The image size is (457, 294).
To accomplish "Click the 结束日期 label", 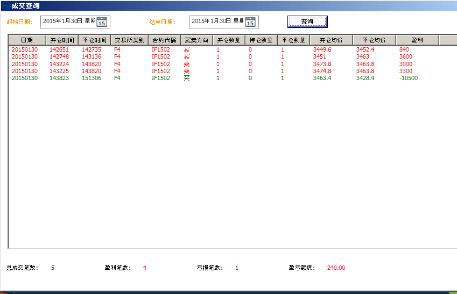I will coord(163,22).
